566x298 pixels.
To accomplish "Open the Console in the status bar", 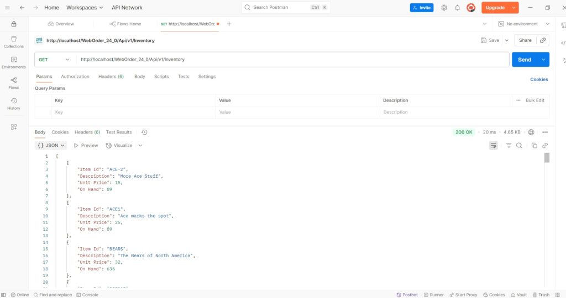I will [x=87, y=295].
